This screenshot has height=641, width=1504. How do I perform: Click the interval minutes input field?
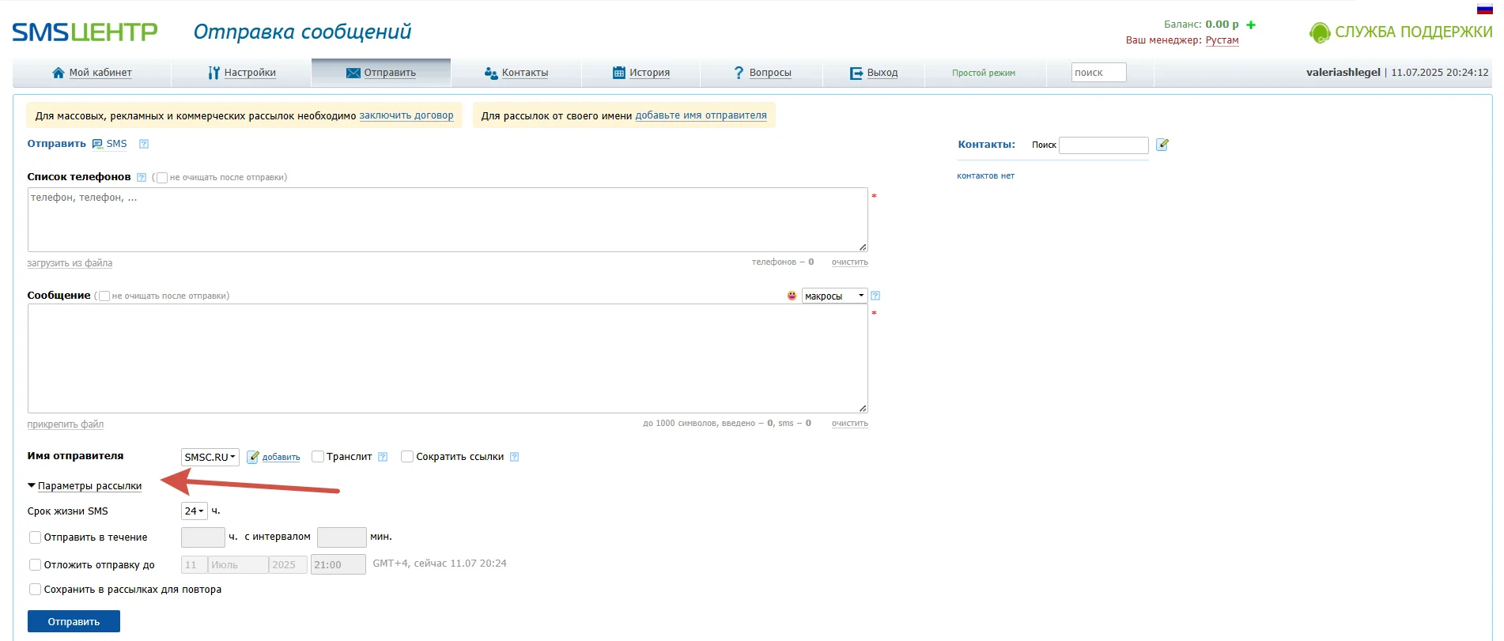[x=342, y=537]
